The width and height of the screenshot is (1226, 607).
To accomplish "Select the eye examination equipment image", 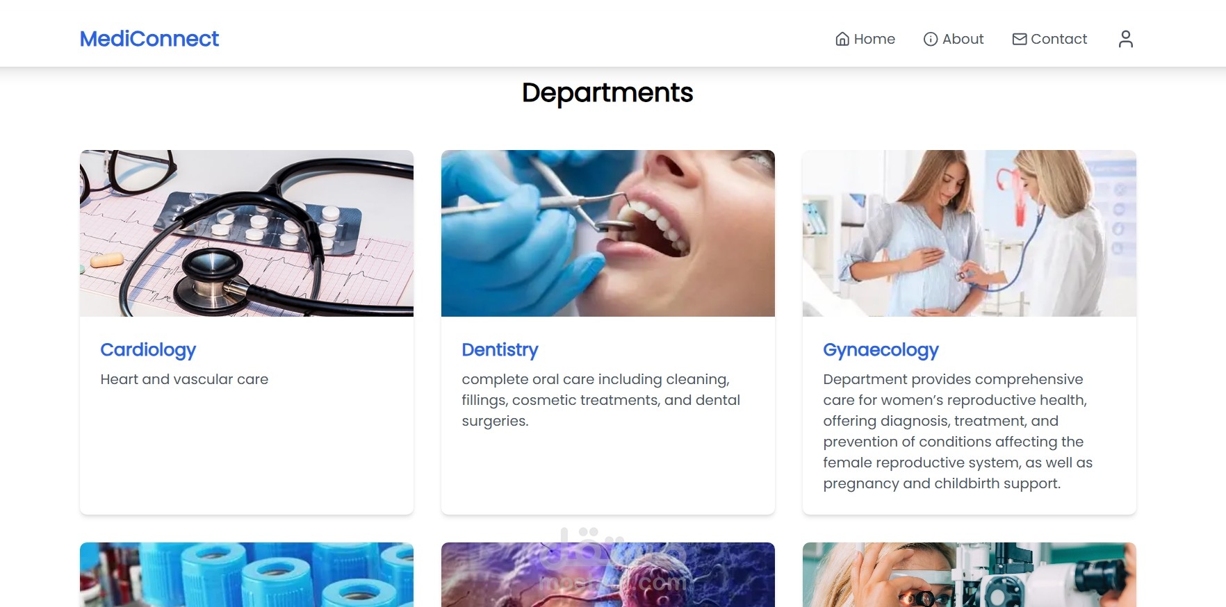I will click(970, 574).
